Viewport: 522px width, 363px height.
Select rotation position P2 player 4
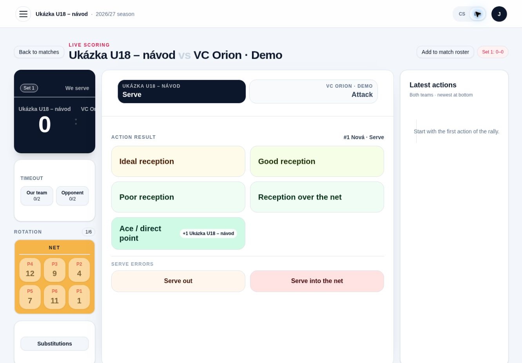[79, 270]
